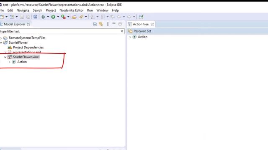Viewport: 268px width, 150px height.
Task: Click the Open Type folder icon
Action: tap(74, 17)
